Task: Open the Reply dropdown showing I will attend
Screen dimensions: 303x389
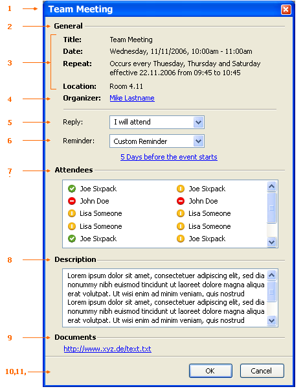Action: coord(157,122)
